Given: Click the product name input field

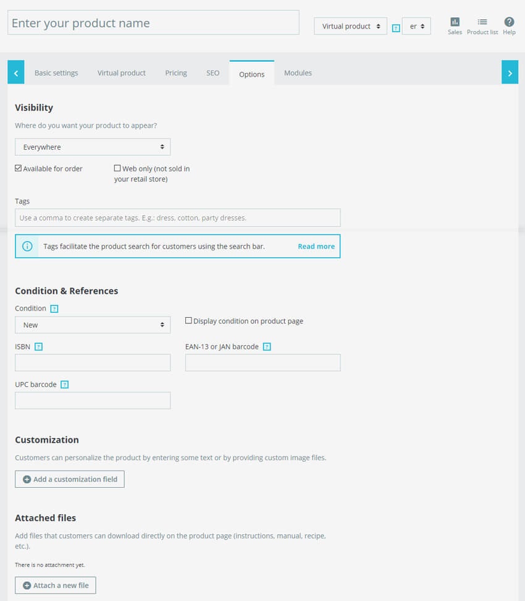Looking at the screenshot, I should (153, 22).
